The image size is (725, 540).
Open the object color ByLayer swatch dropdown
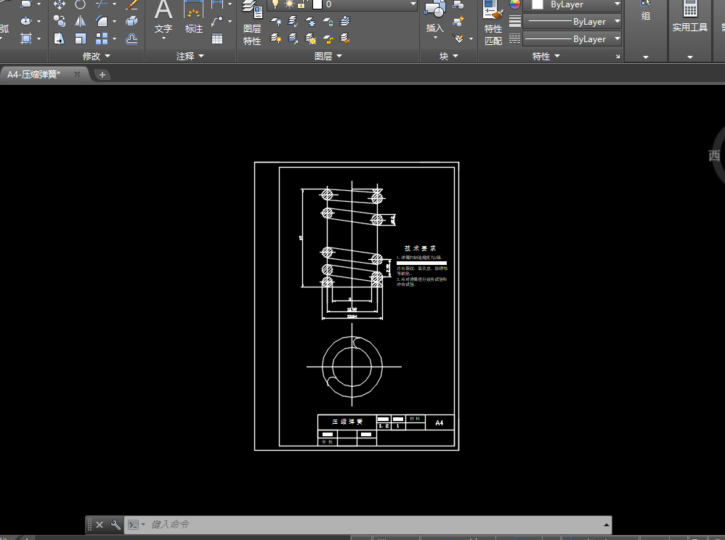[575, 4]
